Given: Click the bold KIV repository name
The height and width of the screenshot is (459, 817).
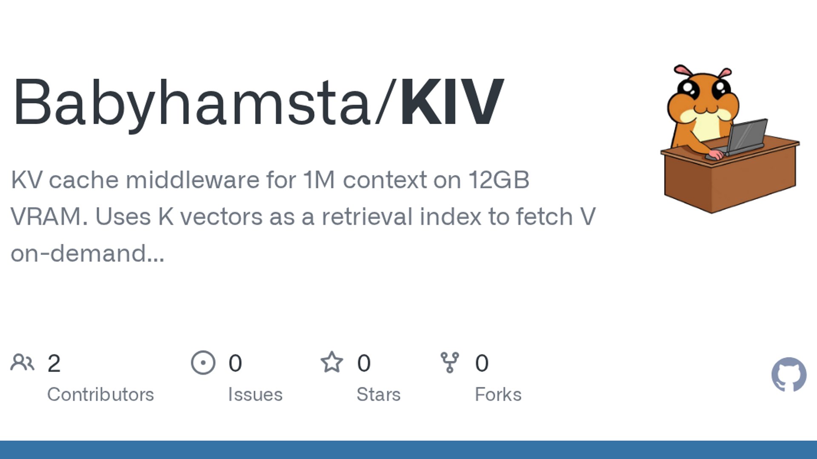Looking at the screenshot, I should click(x=452, y=102).
